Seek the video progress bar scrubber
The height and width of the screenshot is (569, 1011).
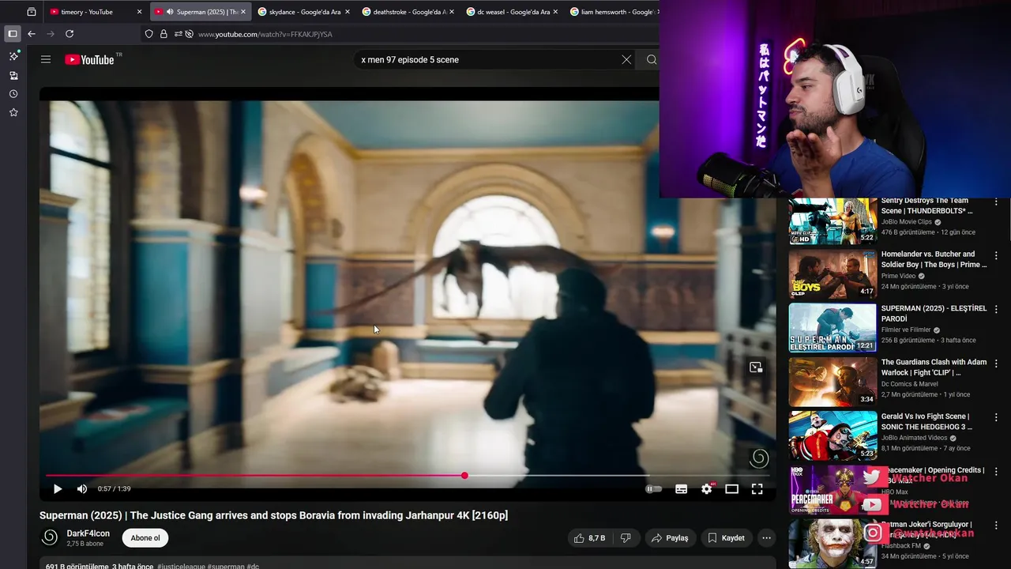464,475
